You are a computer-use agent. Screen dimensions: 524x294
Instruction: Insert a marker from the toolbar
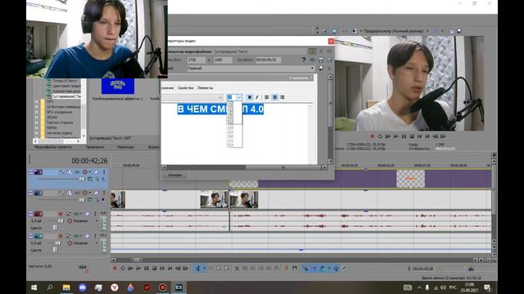287,269
